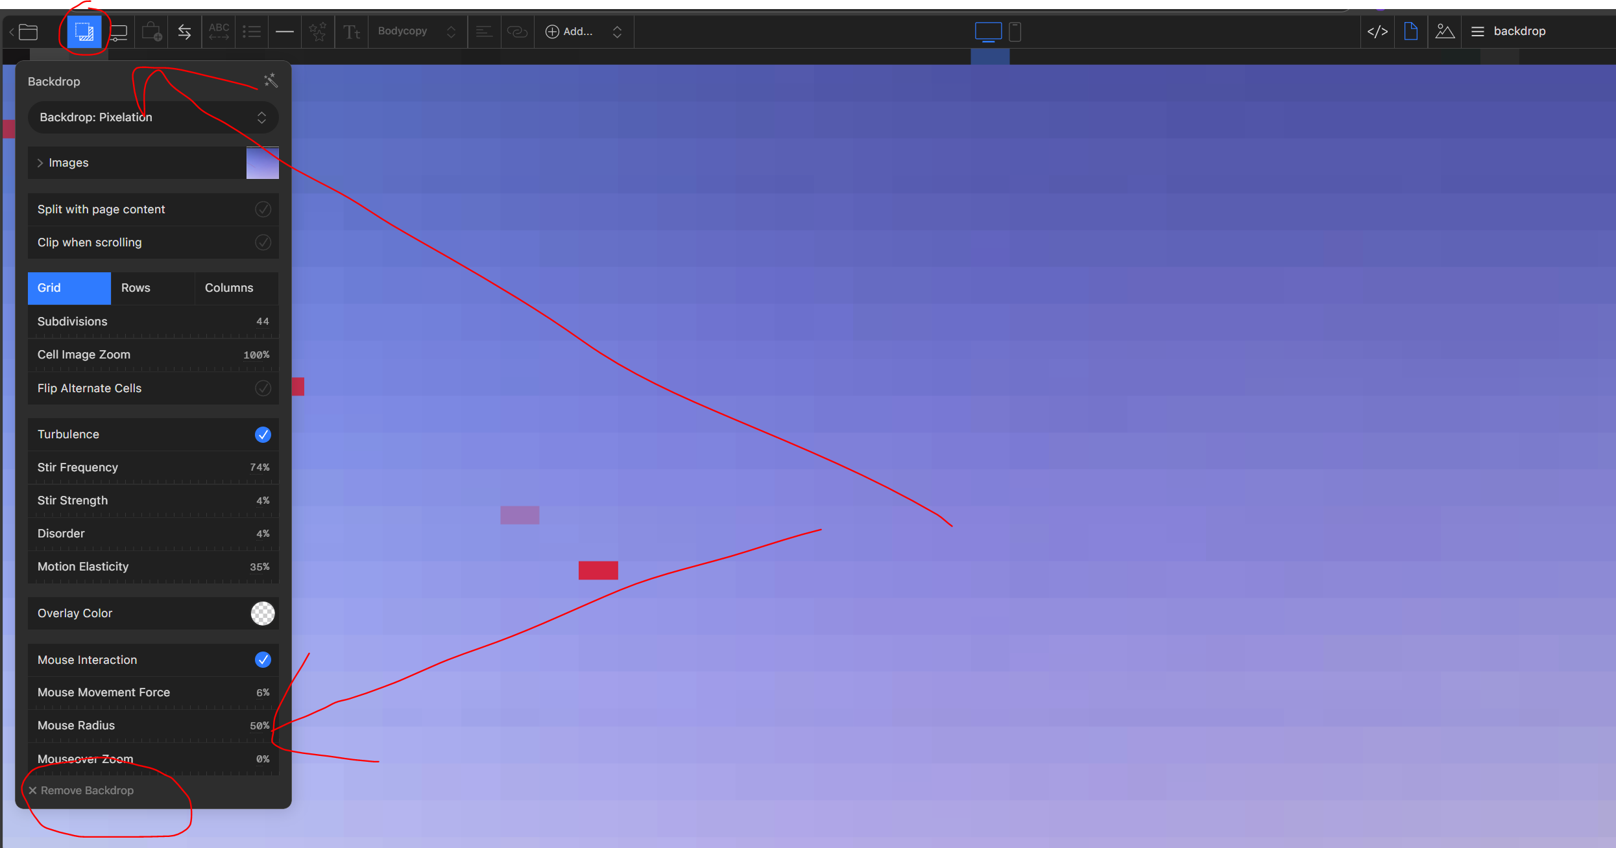The height and width of the screenshot is (848, 1616).
Task: Switch to the Columns tab
Action: click(x=229, y=288)
